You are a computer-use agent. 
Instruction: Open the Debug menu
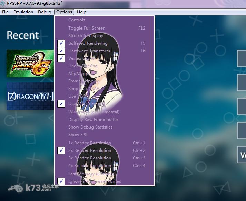coord(45,12)
